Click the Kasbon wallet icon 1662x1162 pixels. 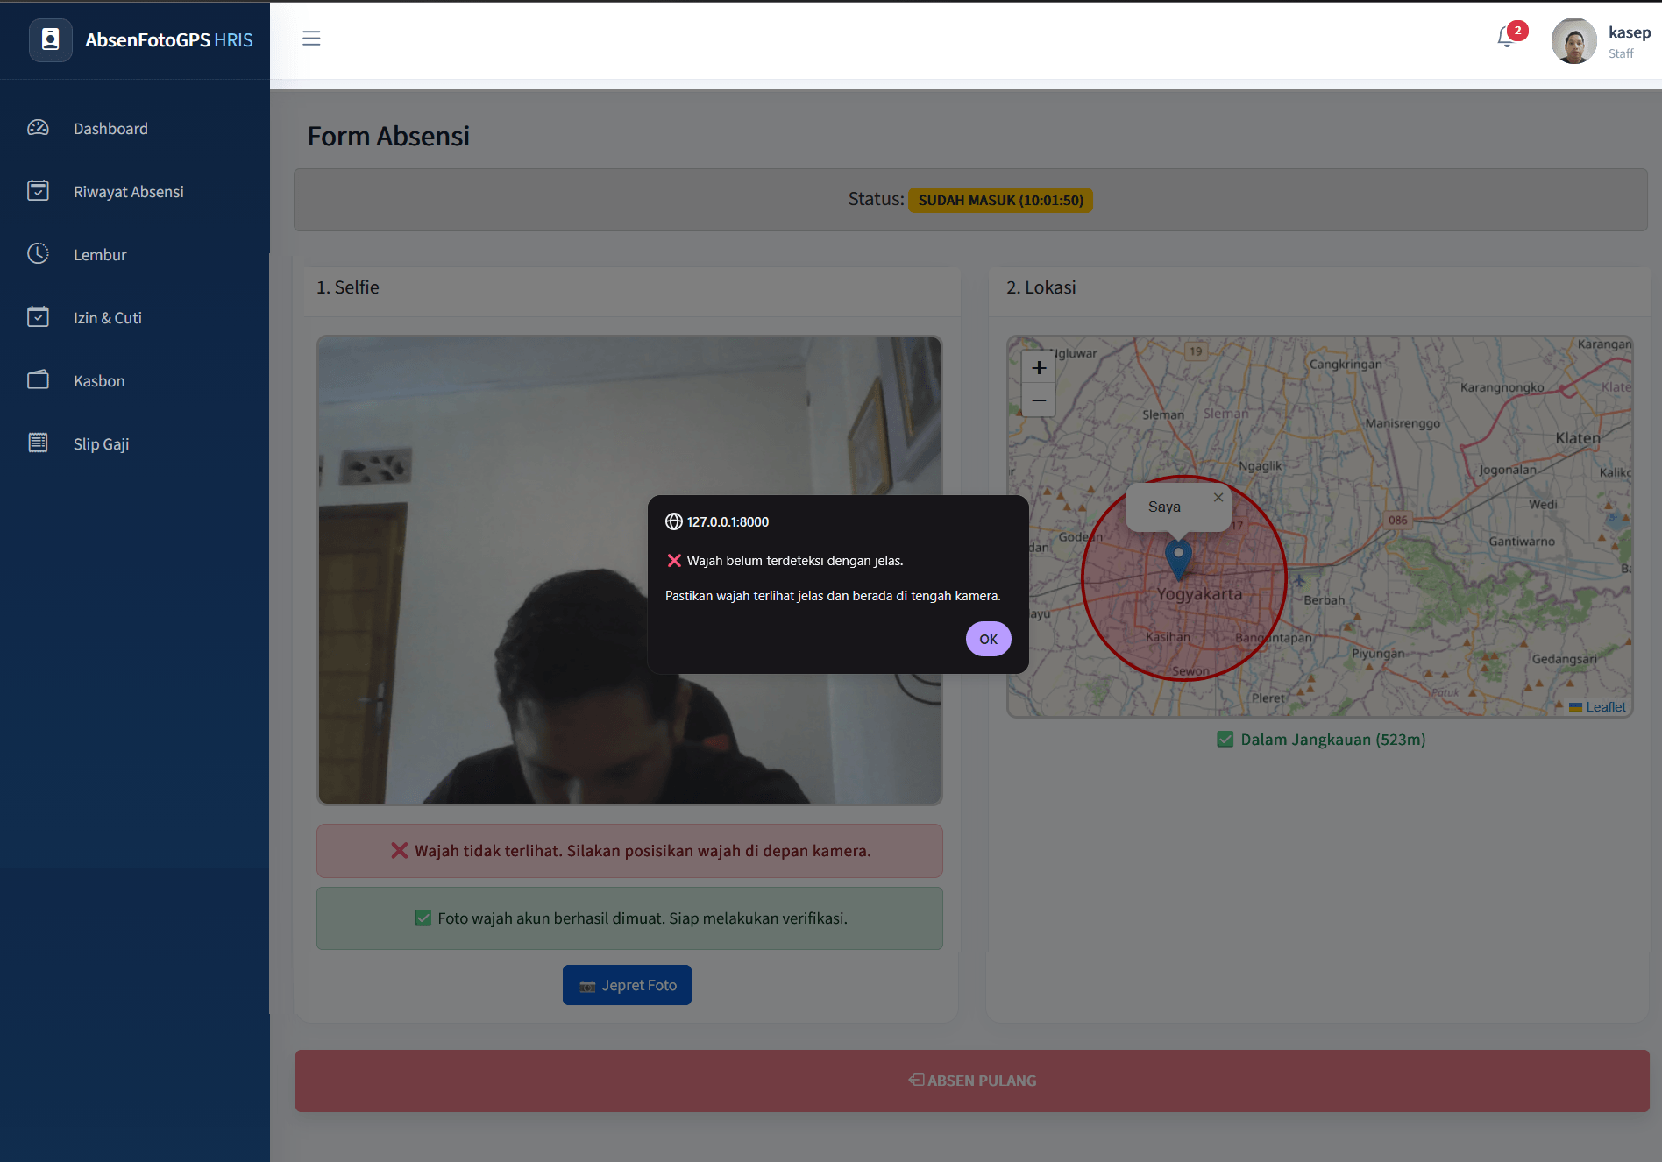[x=38, y=380]
